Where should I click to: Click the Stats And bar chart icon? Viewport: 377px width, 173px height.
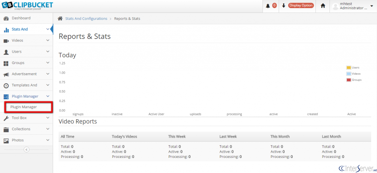[x=7, y=30]
